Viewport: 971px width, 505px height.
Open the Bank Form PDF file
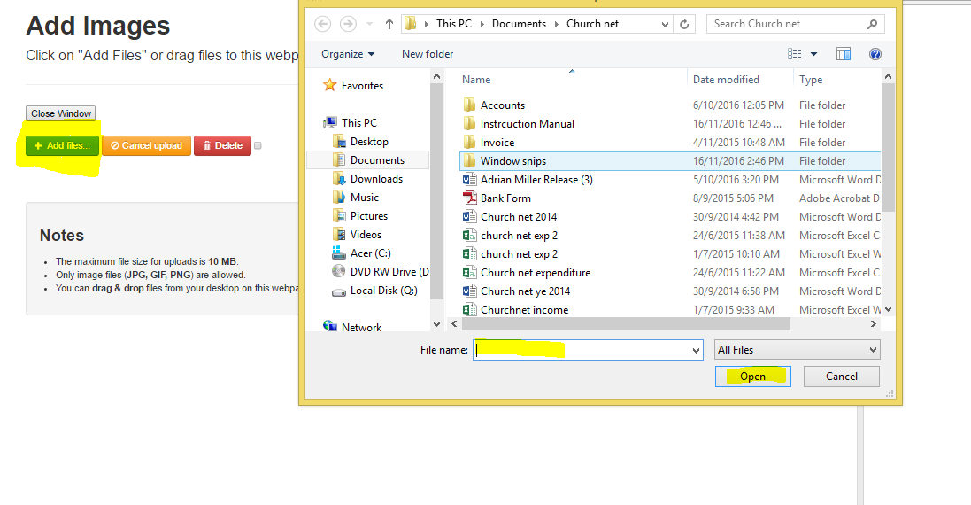[x=505, y=198]
